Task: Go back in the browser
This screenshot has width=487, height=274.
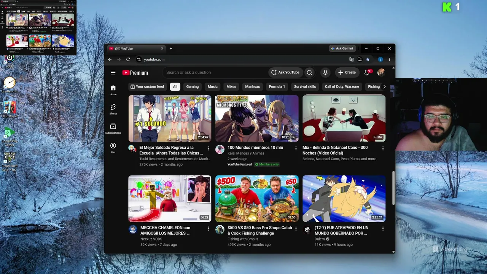Action: click(x=110, y=59)
